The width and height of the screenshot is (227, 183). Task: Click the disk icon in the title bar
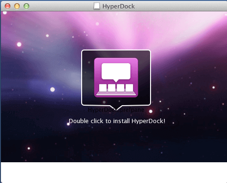(x=97, y=6)
